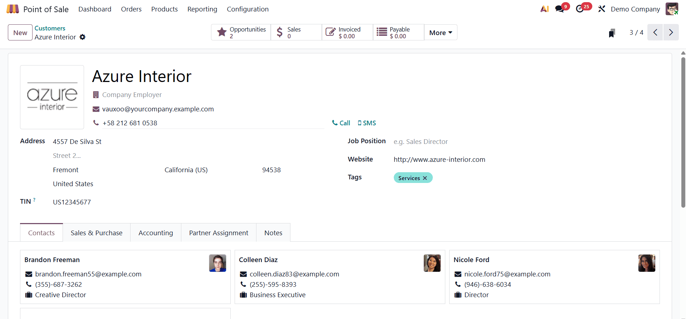Click the Services tag color pill

[x=413, y=178]
